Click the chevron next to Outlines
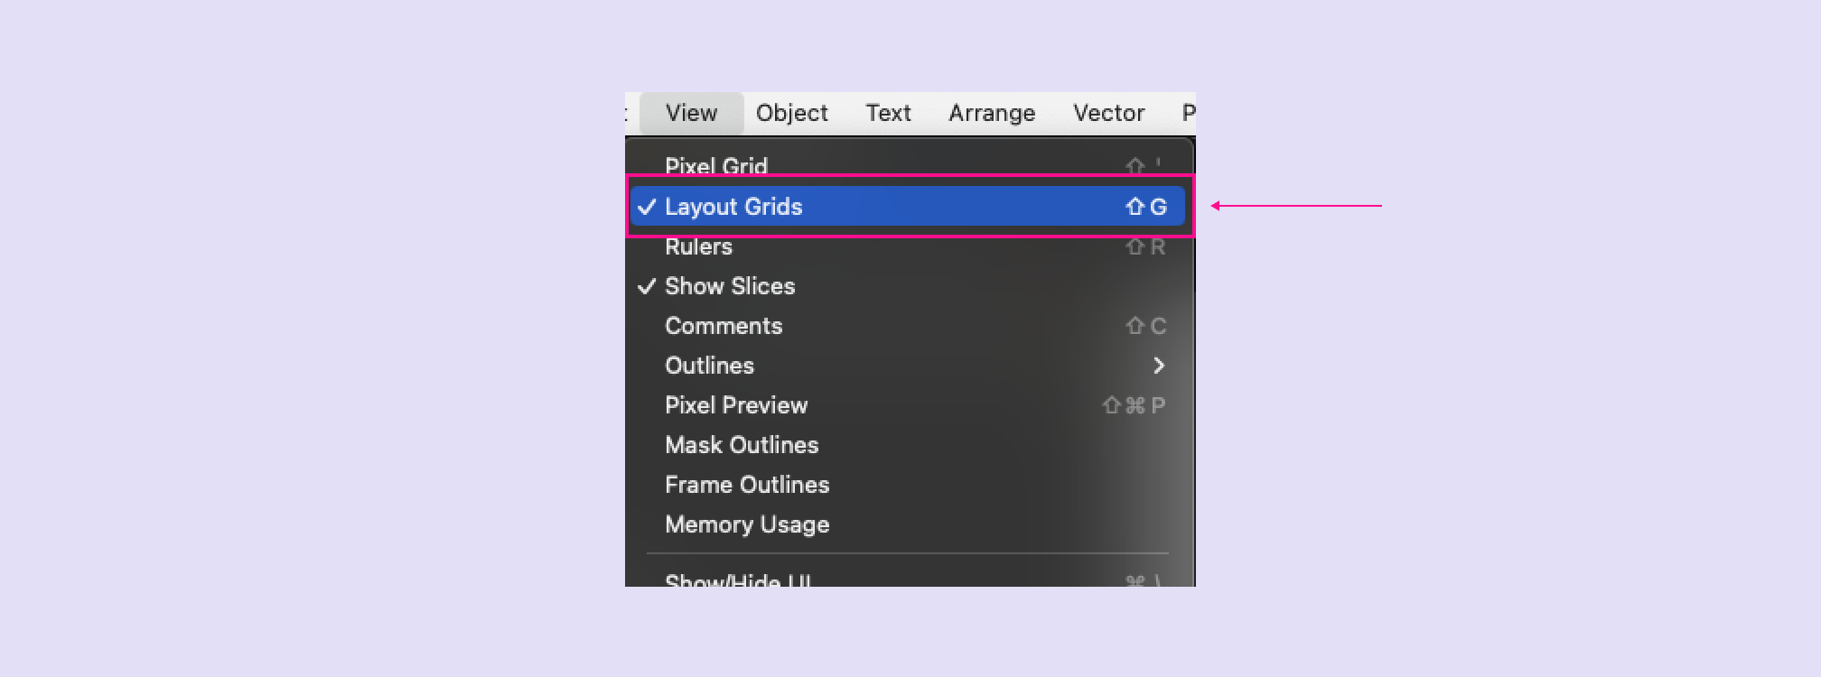This screenshot has height=677, width=1821. tap(1159, 366)
